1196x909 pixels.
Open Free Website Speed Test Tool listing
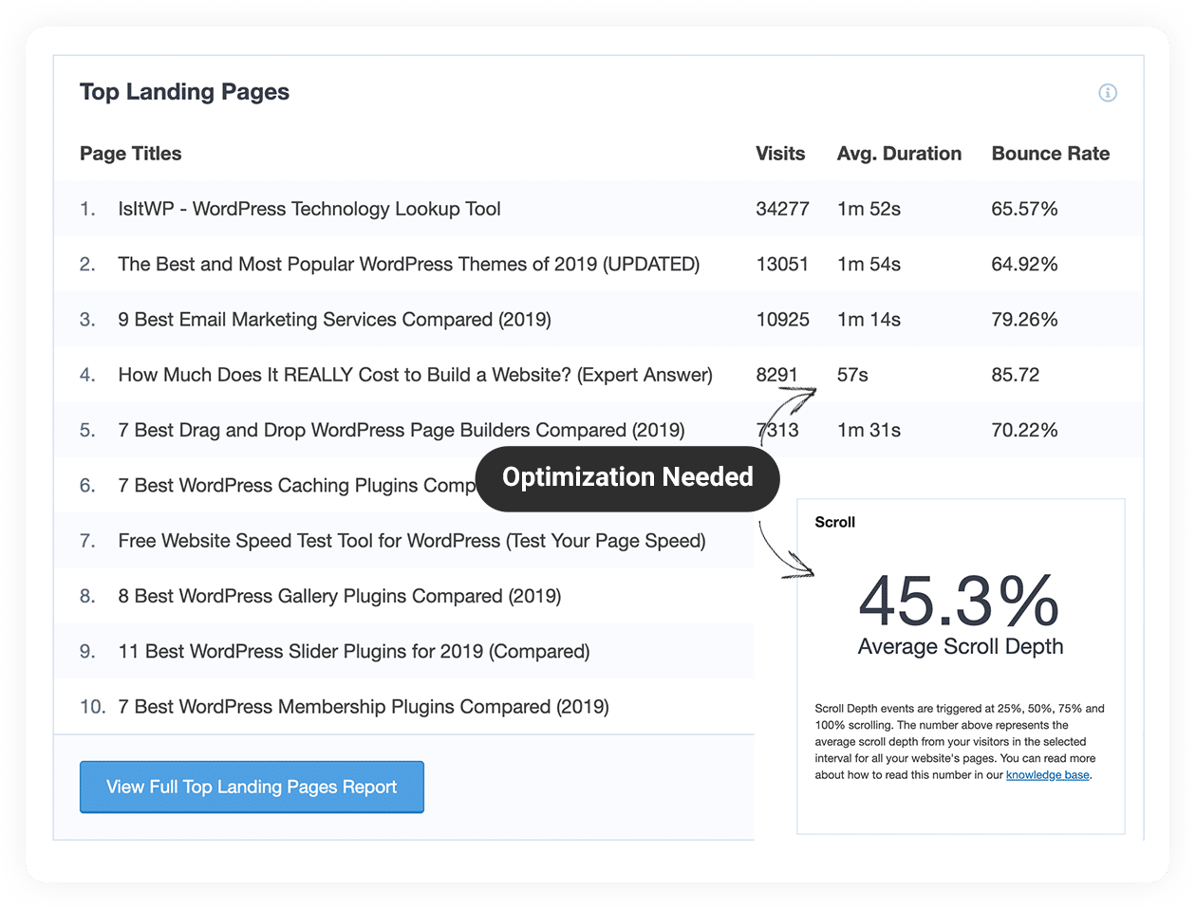pyautogui.click(x=411, y=540)
